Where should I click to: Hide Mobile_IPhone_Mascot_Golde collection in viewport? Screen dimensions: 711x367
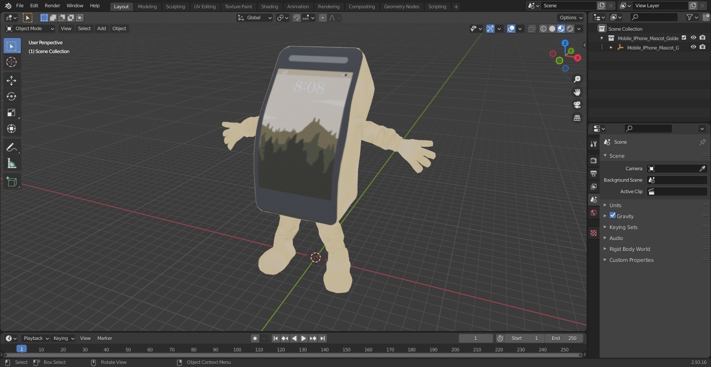pos(693,38)
